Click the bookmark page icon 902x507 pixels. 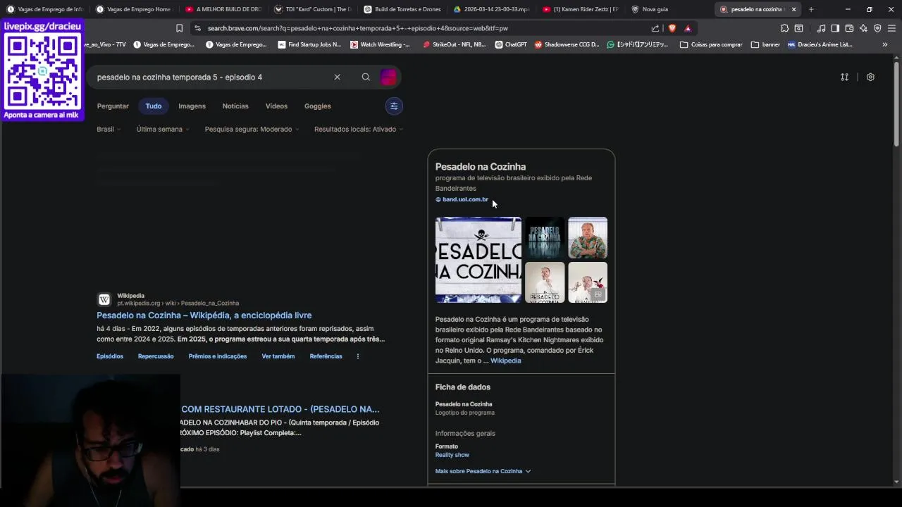click(179, 28)
